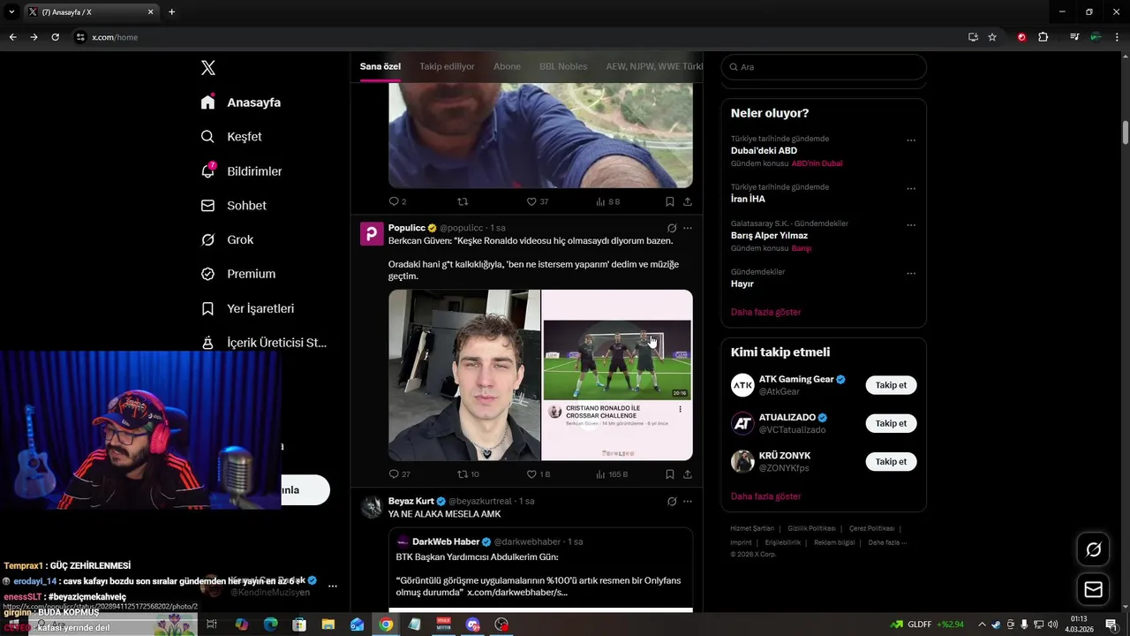Screen dimensions: 1130x636
Task: Open floating messages envelope button
Action: (1093, 589)
